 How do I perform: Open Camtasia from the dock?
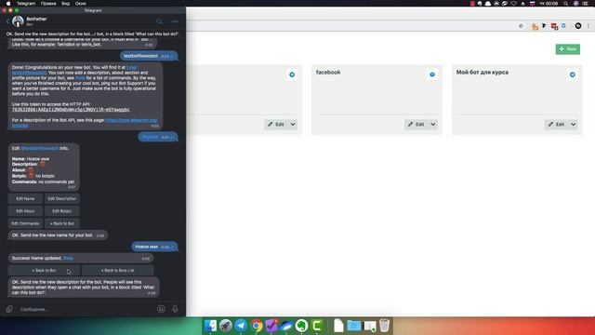pyautogui.click(x=317, y=326)
